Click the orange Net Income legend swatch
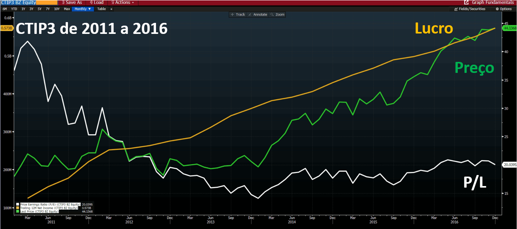Viewport: 517px width, 229px height. click(17, 208)
